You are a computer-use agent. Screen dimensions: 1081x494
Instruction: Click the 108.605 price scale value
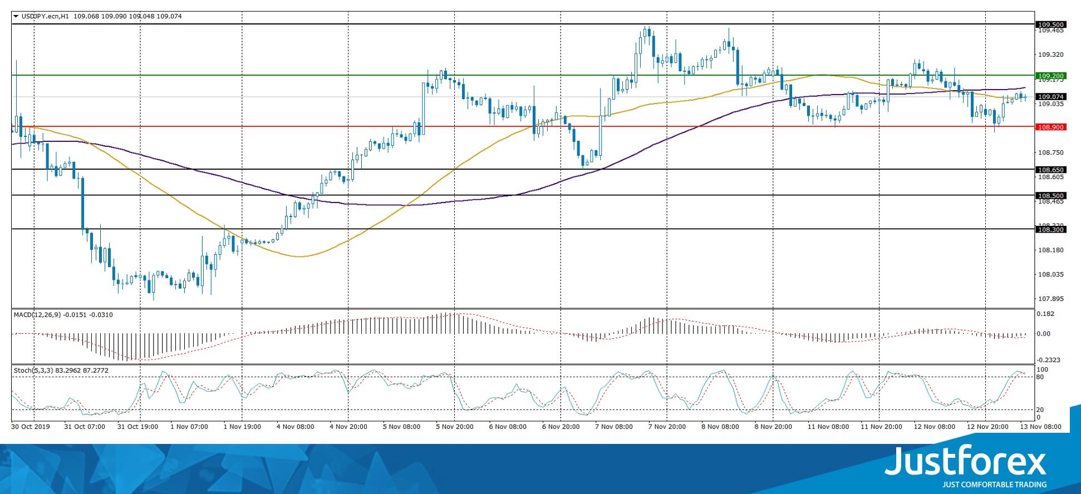pos(1051,177)
